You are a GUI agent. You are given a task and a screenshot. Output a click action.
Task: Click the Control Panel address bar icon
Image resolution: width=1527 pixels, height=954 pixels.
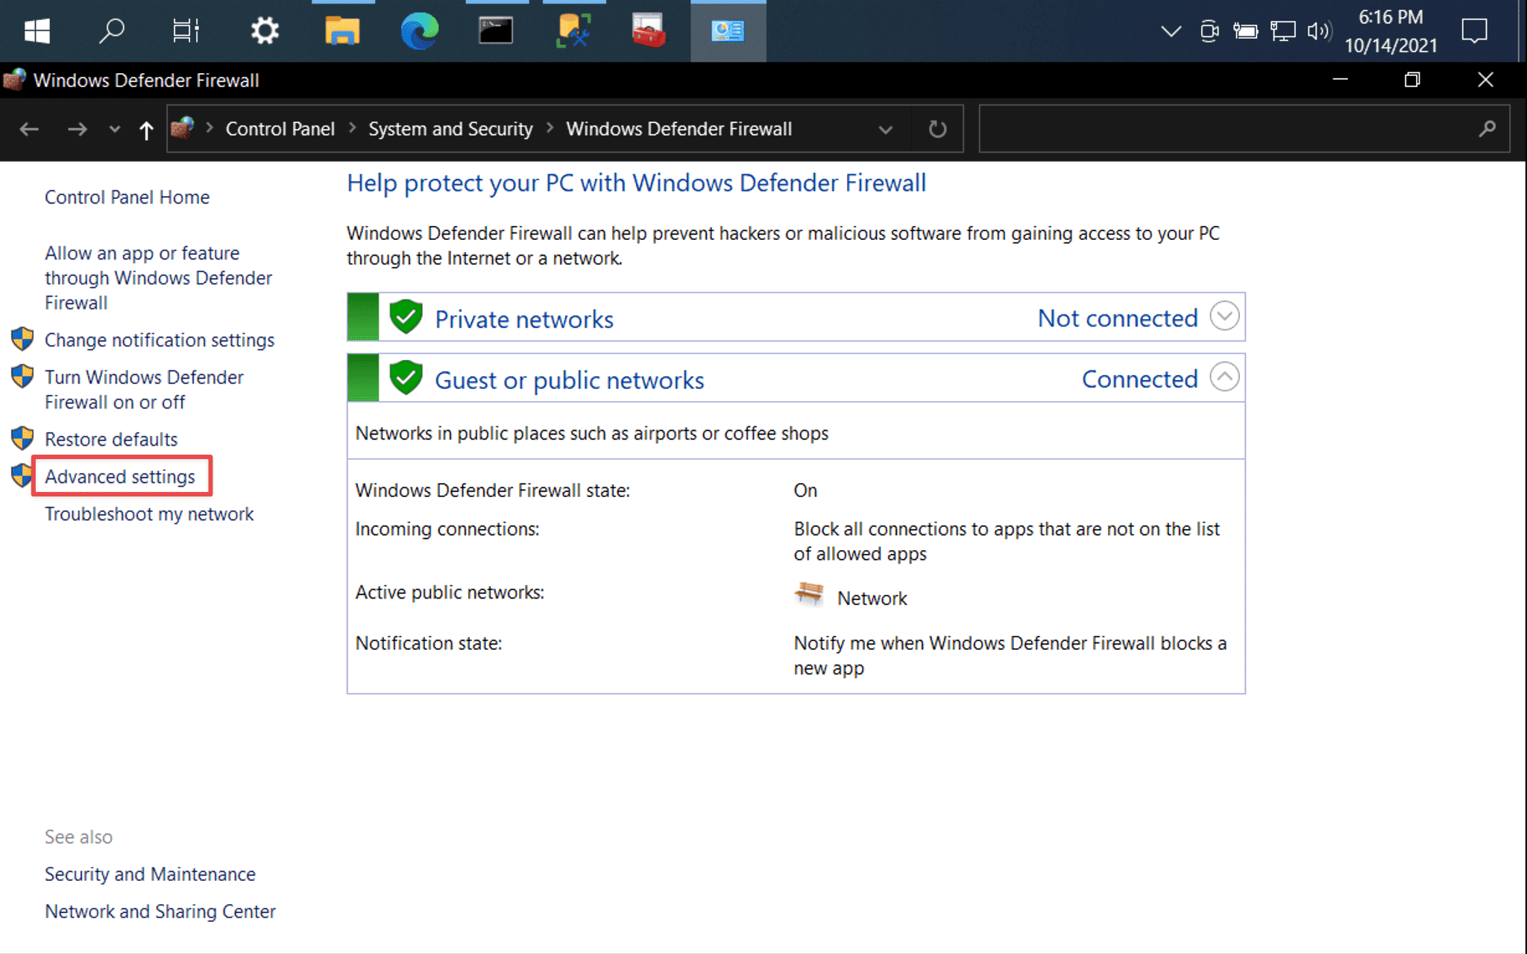click(183, 128)
